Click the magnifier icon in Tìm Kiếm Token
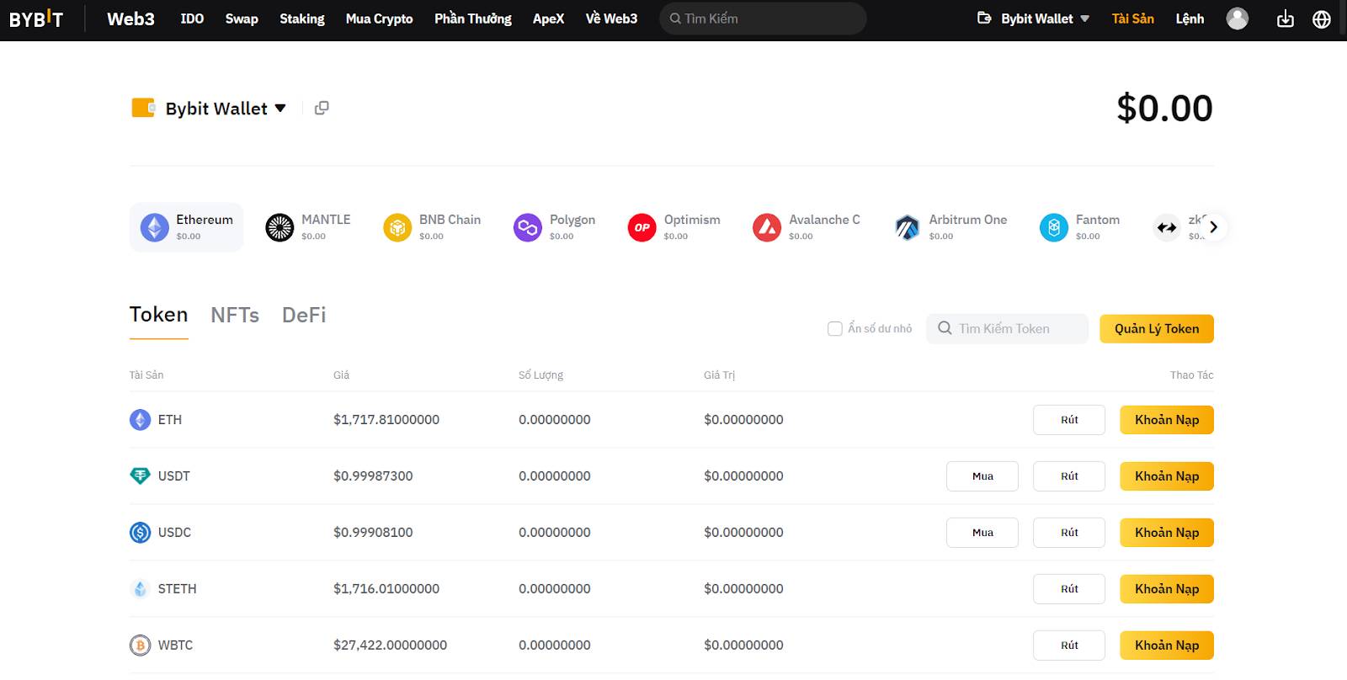This screenshot has width=1347, height=680. (945, 328)
